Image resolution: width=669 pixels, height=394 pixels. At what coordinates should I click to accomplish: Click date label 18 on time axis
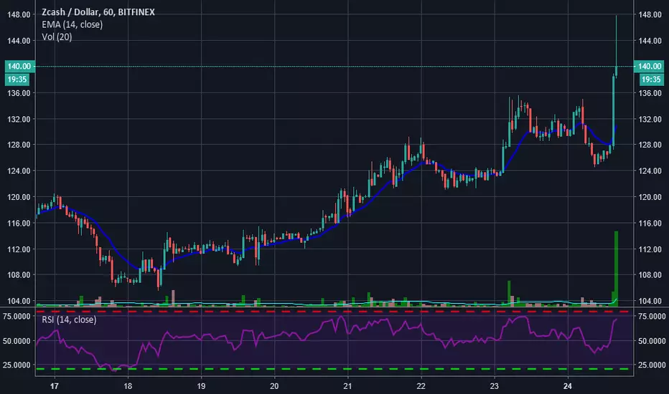coord(128,386)
